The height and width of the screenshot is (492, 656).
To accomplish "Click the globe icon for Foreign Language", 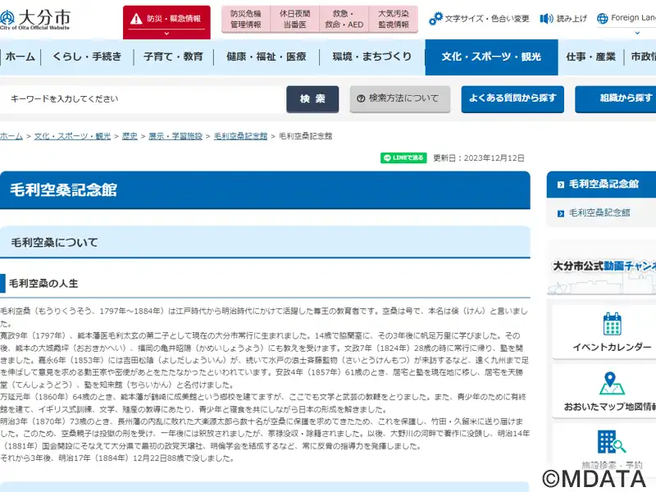I will coord(603,18).
